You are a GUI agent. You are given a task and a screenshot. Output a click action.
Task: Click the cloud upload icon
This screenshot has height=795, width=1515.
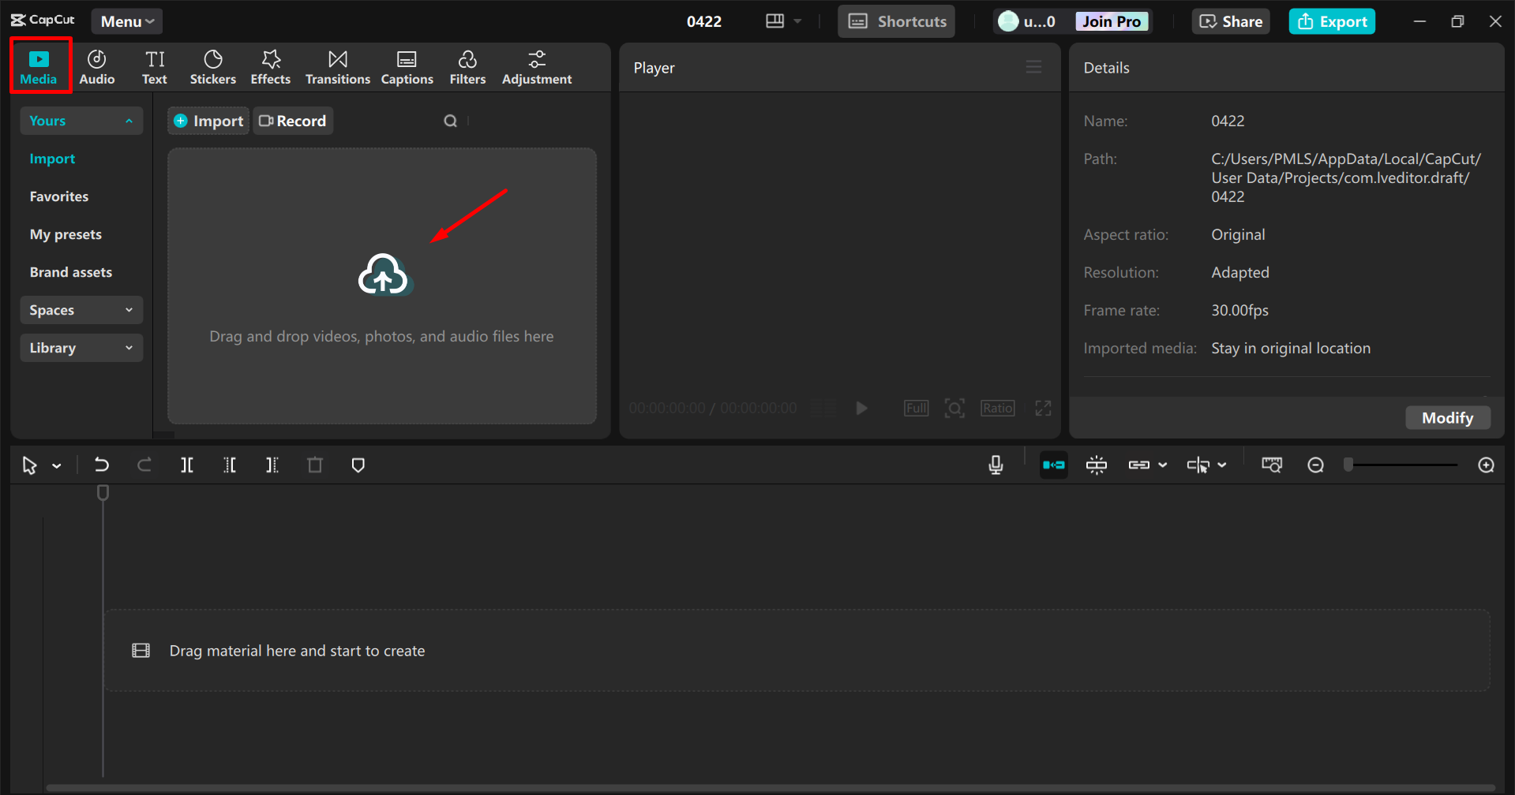pyautogui.click(x=384, y=274)
